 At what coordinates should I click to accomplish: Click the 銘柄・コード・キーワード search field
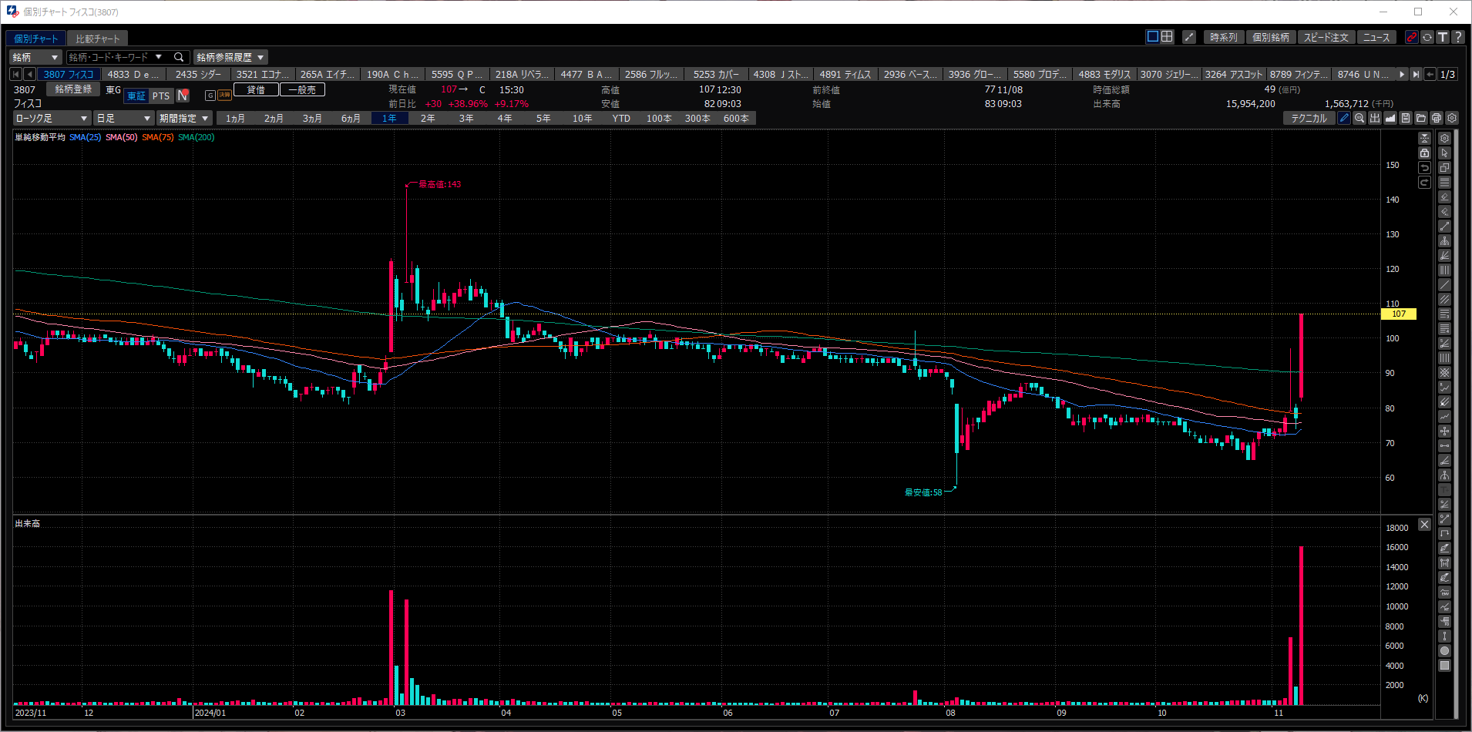(x=127, y=57)
